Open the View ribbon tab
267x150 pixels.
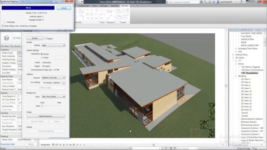tap(95, 6)
